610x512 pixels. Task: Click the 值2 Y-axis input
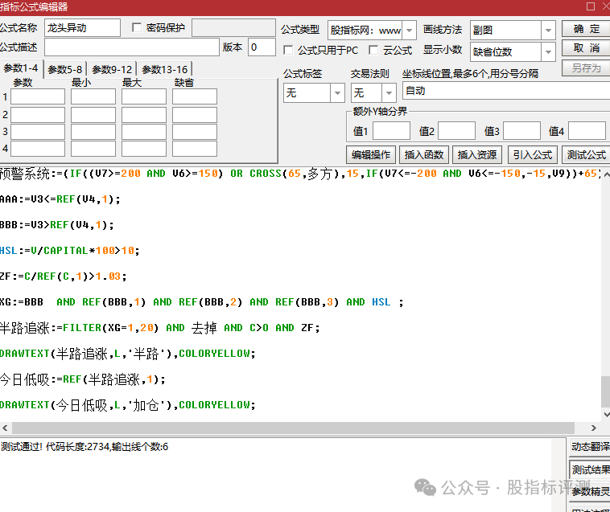pos(456,131)
